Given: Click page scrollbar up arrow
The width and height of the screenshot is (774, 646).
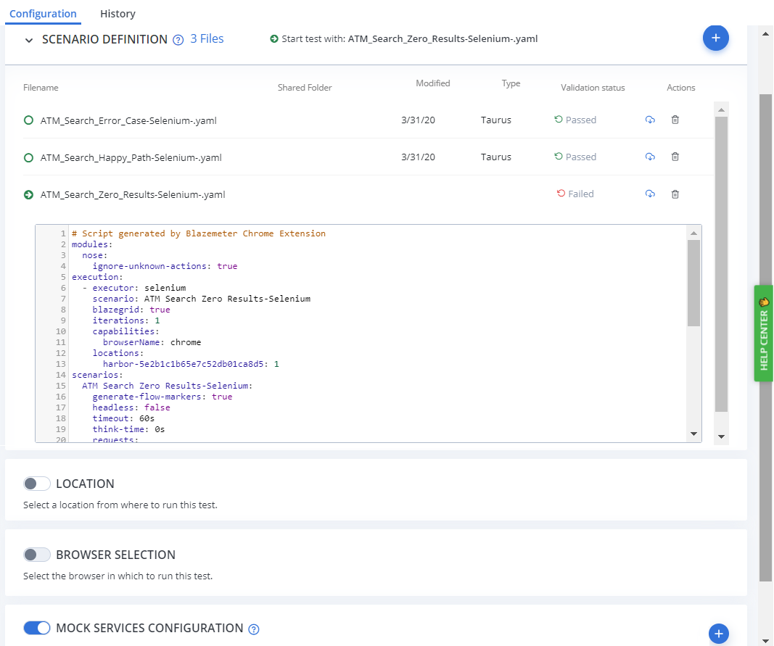Looking at the screenshot, I should (x=765, y=34).
